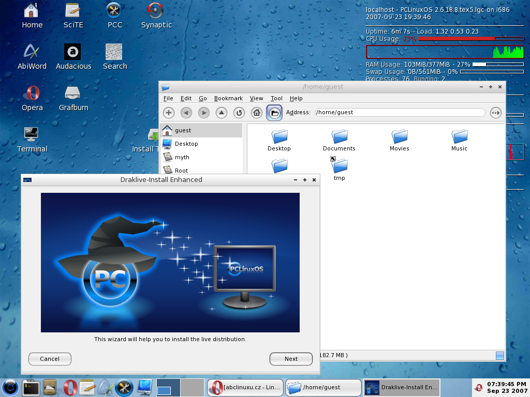Launch notepad editor from the panel

[88, 388]
